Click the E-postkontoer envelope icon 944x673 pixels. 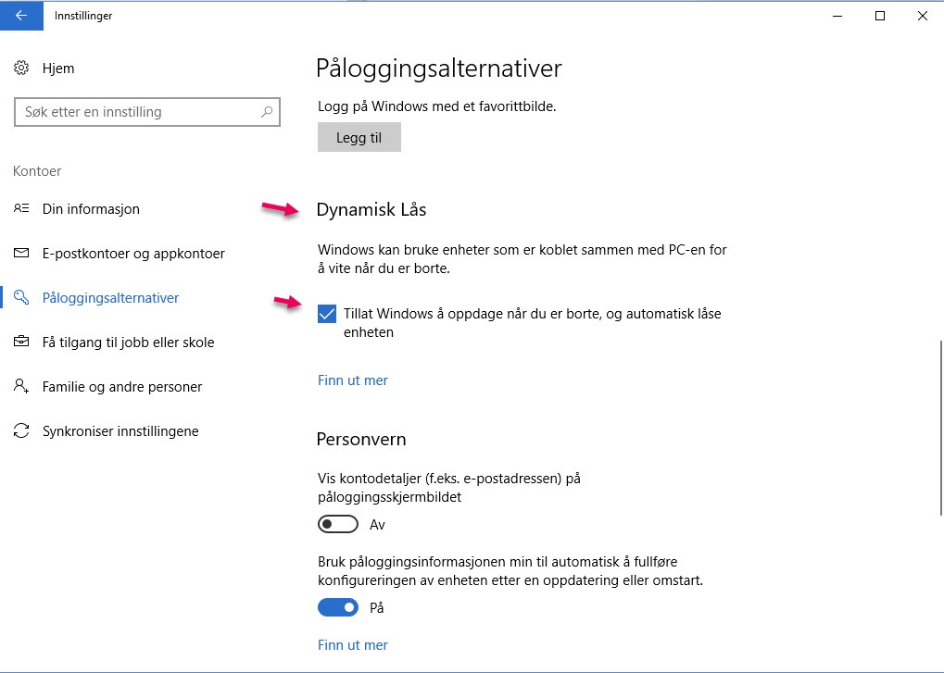[x=21, y=254]
